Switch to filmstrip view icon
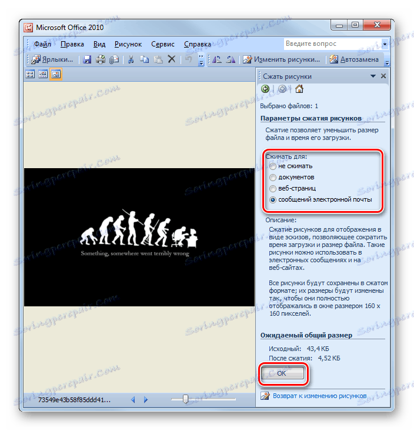Image resolution: width=414 pixels, height=431 pixels. (x=43, y=74)
